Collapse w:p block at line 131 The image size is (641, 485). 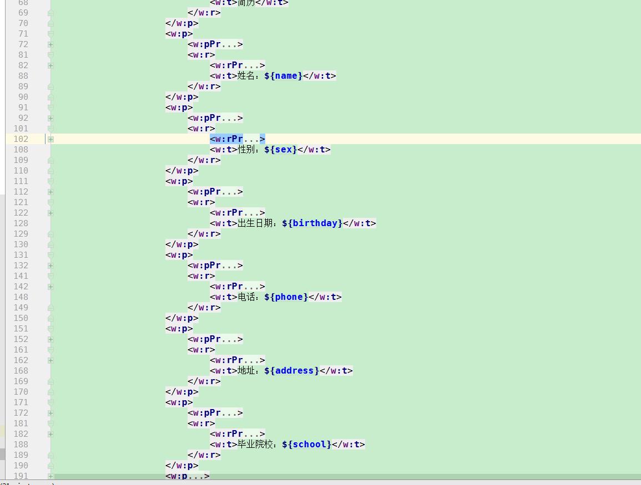pyautogui.click(x=51, y=255)
